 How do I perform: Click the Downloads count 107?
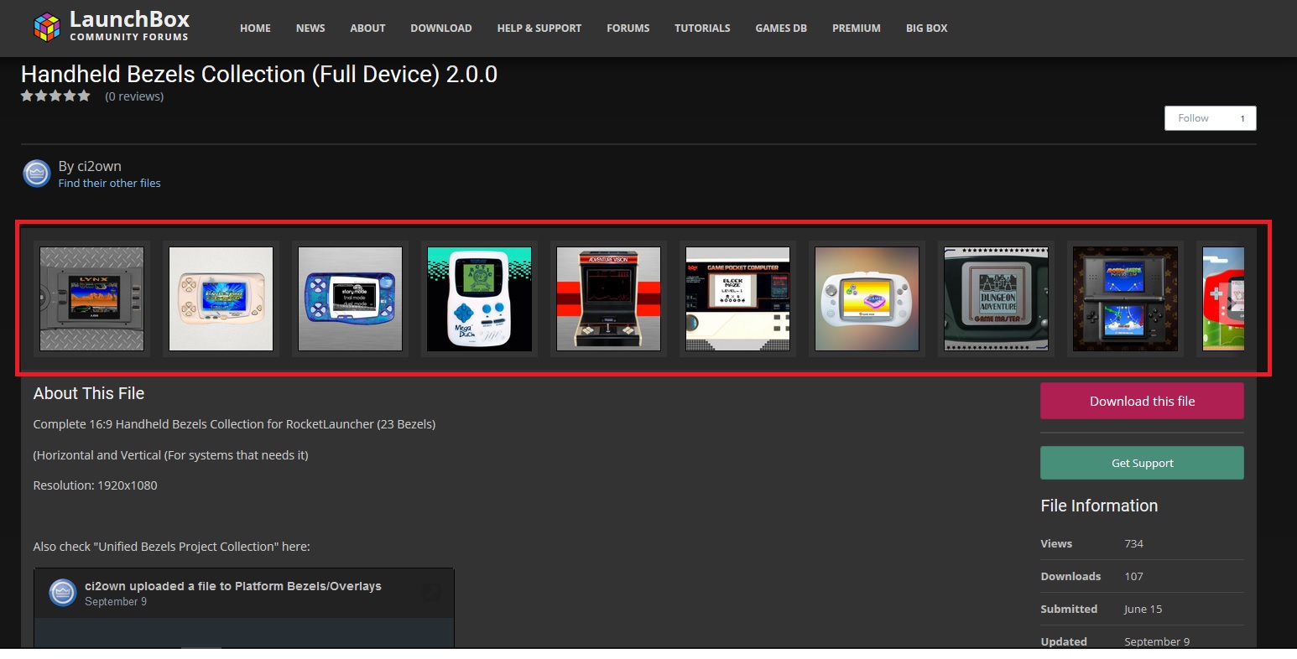click(x=1133, y=576)
